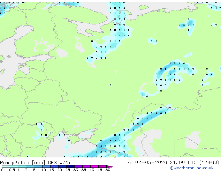
Task: Click the 35–40 mm legend swatch
Action: pos(86,166)
